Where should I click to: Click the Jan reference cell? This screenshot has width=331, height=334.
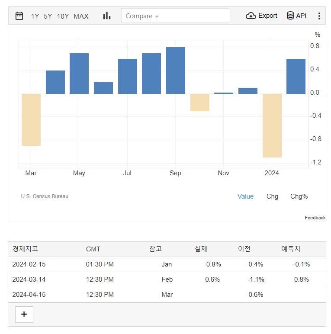(x=167, y=264)
